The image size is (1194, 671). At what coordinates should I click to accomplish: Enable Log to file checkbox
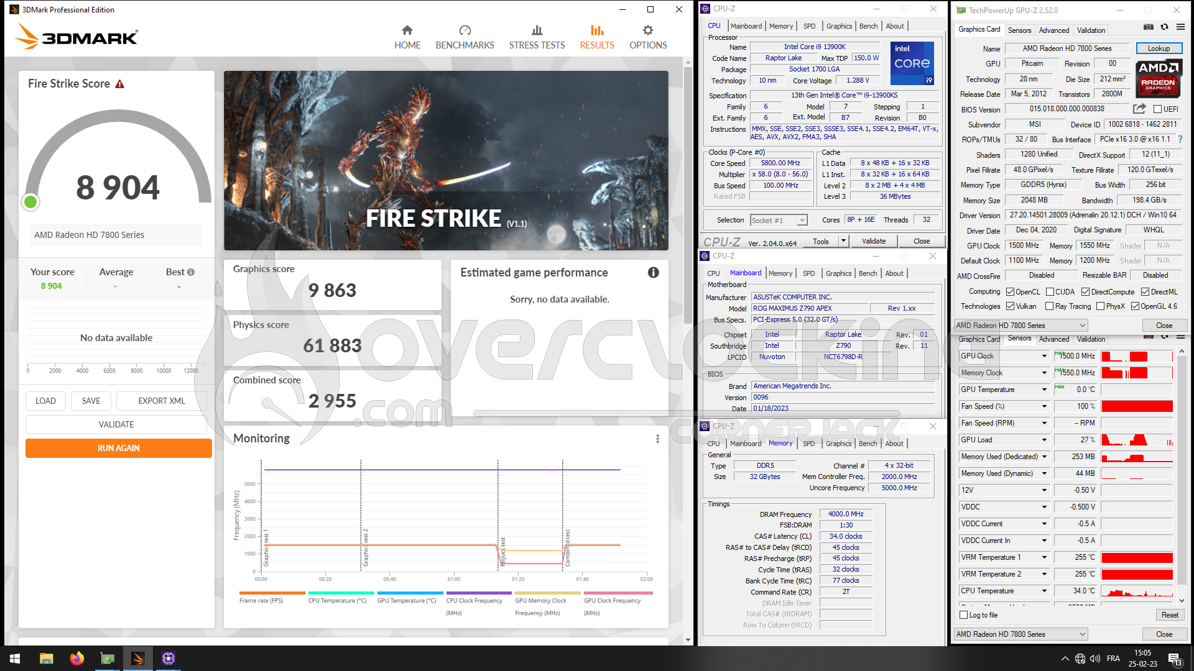964,615
